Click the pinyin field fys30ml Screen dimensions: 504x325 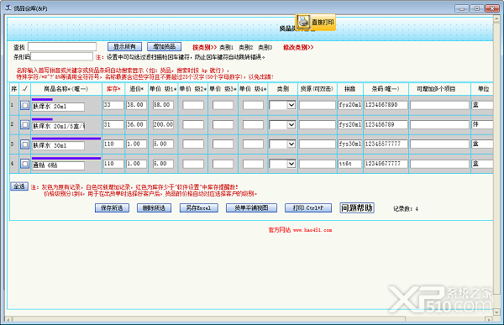(x=350, y=144)
